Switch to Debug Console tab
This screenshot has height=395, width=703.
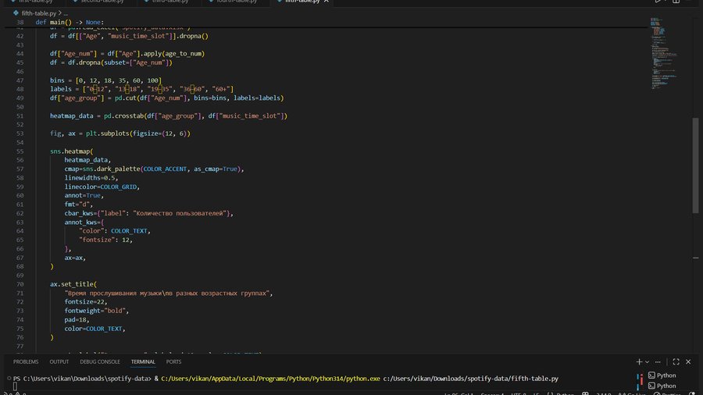[x=100, y=362]
